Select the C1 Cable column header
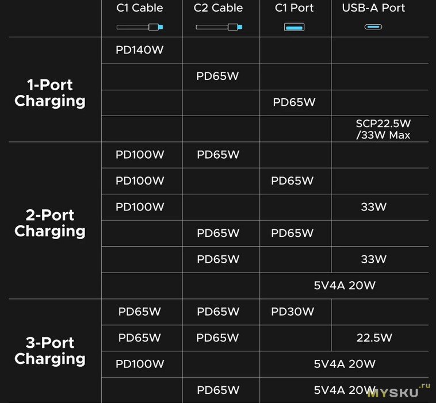 coord(140,8)
